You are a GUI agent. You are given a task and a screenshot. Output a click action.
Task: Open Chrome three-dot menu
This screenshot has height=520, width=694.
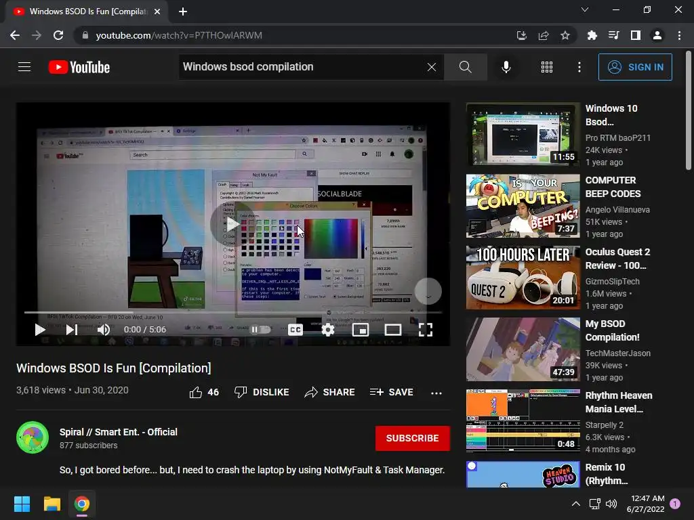(679, 35)
